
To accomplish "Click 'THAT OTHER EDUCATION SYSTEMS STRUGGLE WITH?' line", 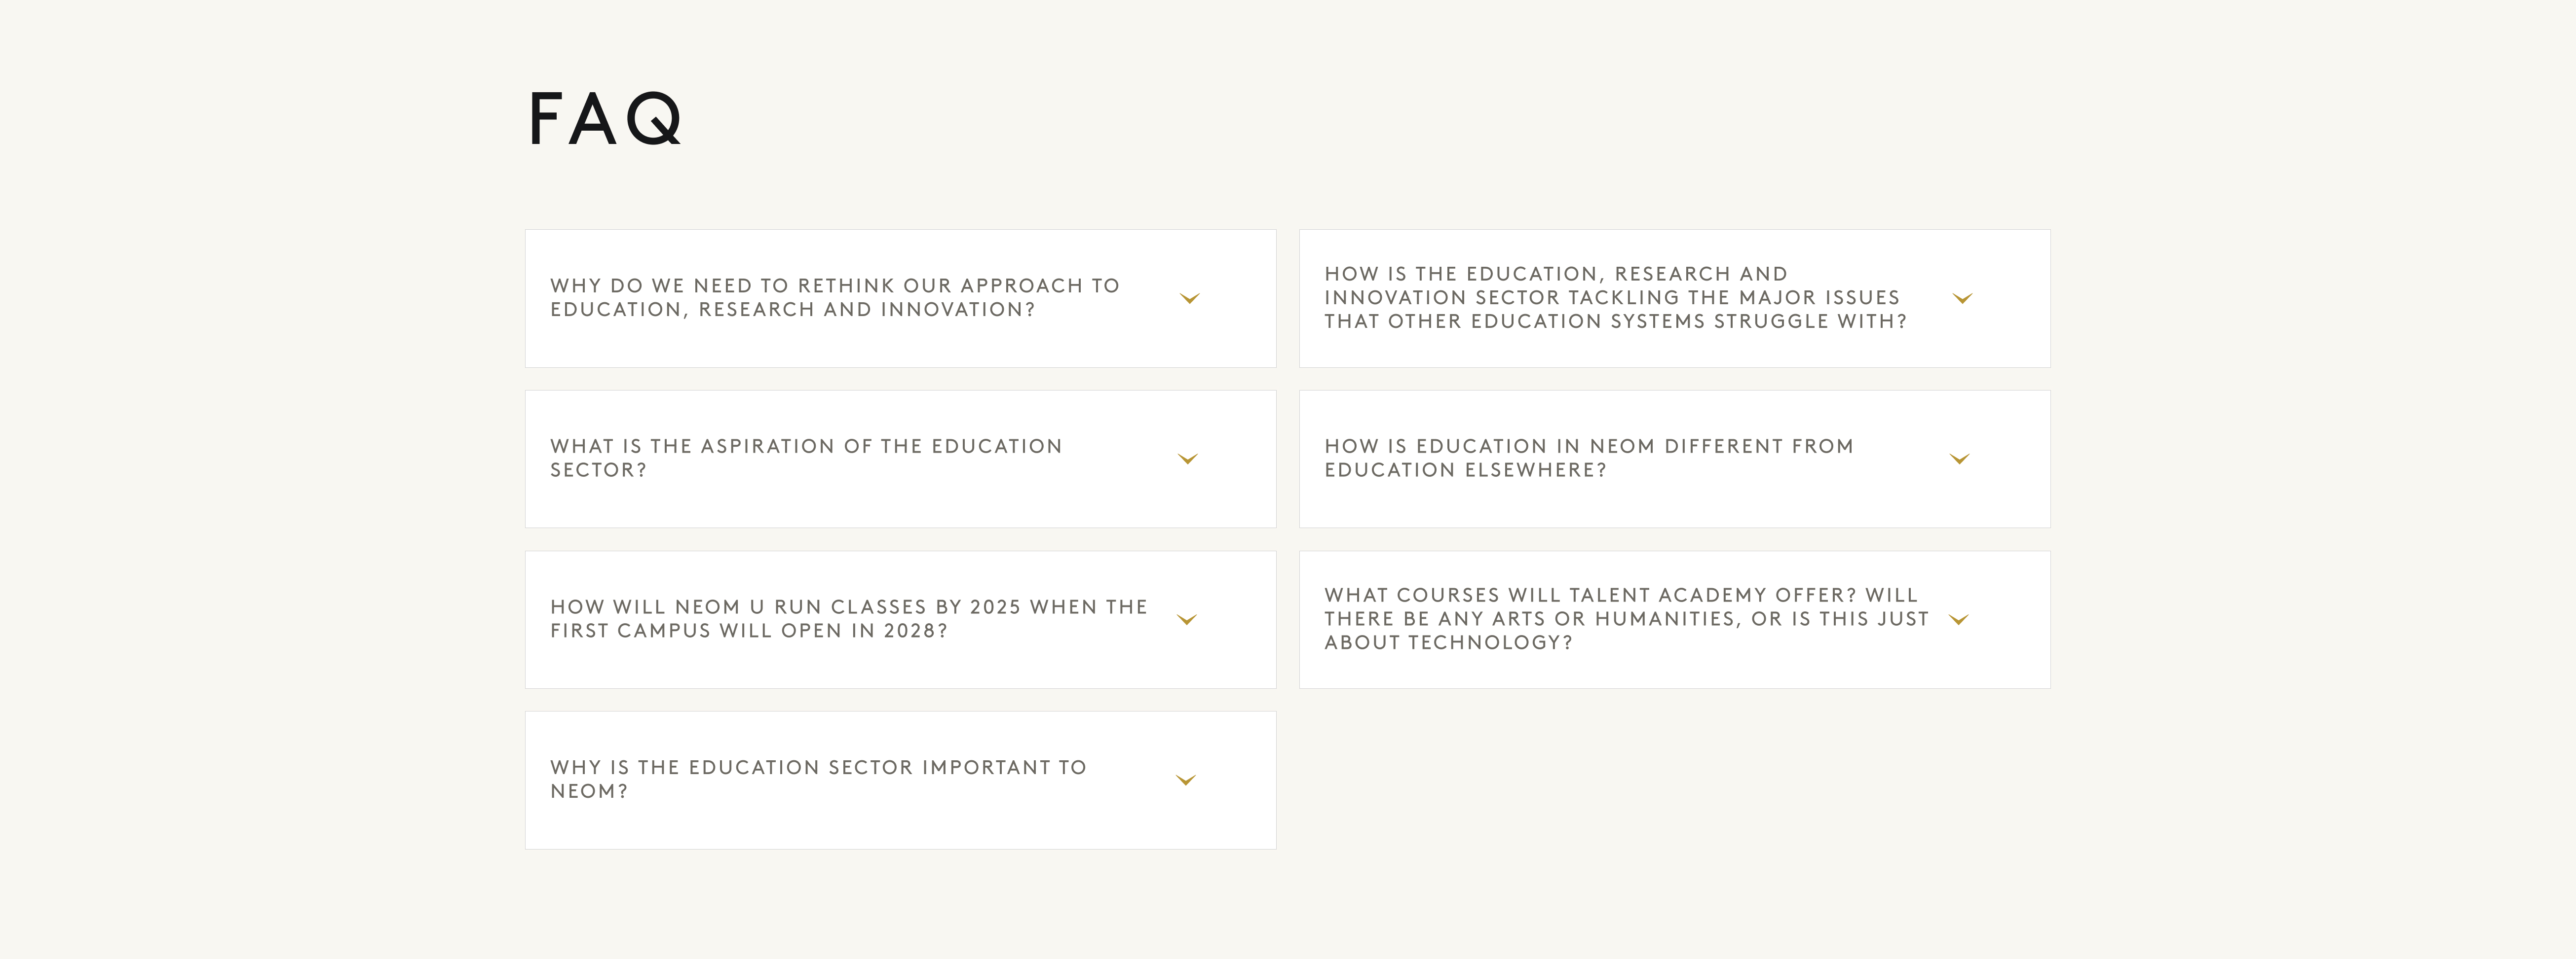I will click(1615, 321).
